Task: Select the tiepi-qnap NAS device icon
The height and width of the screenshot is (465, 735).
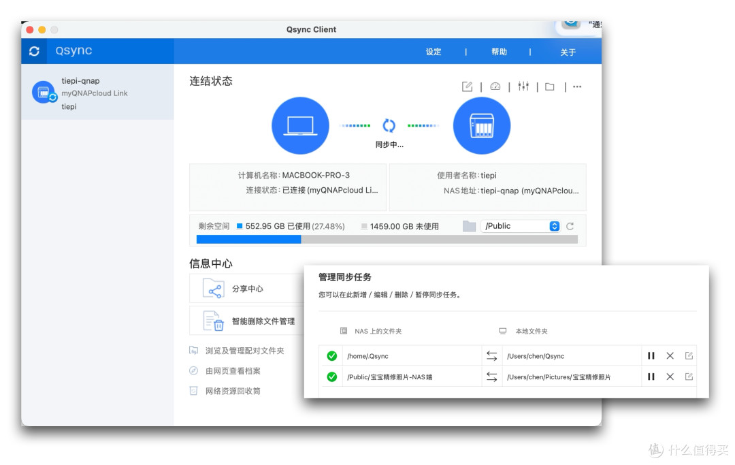Action: (44, 93)
